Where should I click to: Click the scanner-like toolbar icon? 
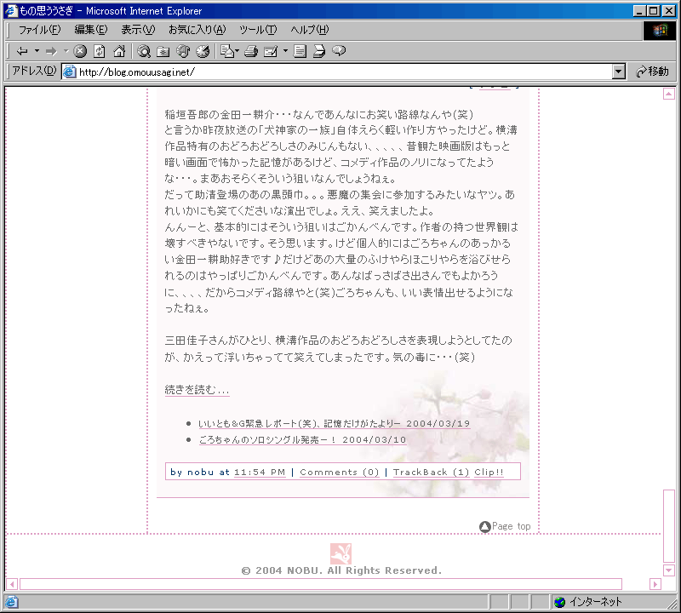pyautogui.click(x=319, y=51)
